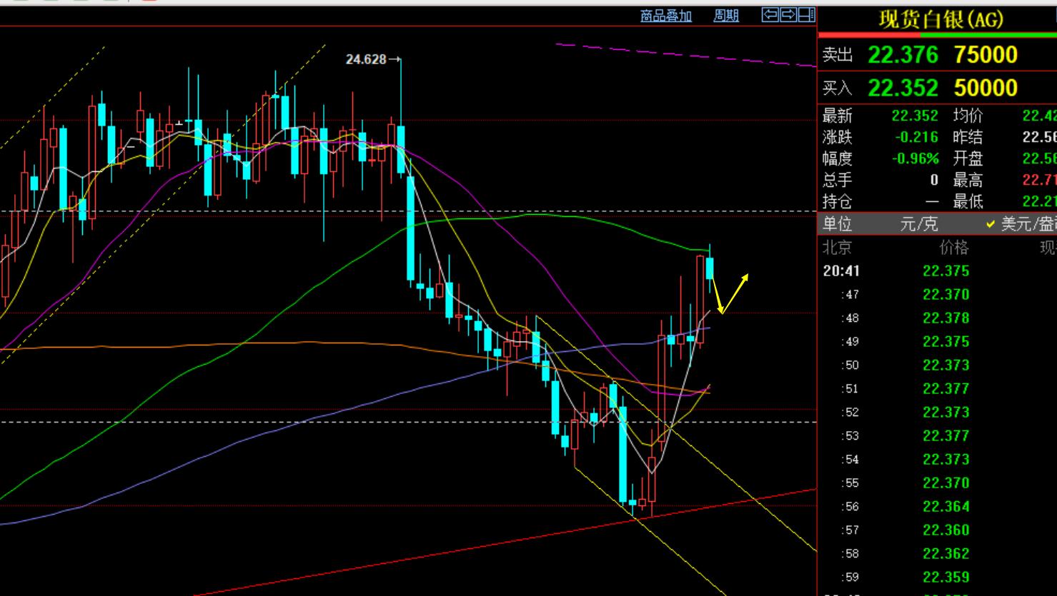Select the :50 tick row

point(937,365)
